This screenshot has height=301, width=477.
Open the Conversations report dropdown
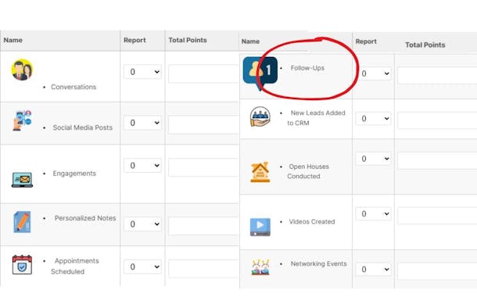coord(142,72)
